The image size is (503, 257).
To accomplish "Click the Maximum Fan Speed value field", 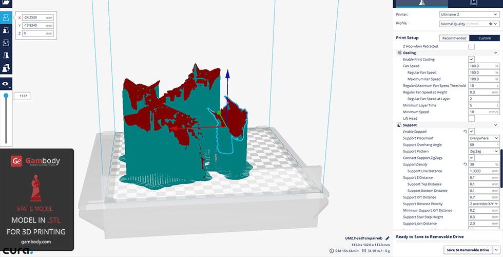I will point(483,79).
